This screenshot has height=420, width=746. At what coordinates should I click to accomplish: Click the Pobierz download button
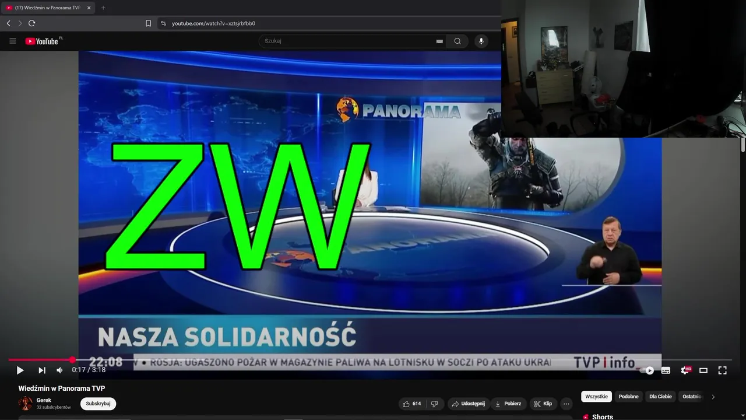click(508, 404)
